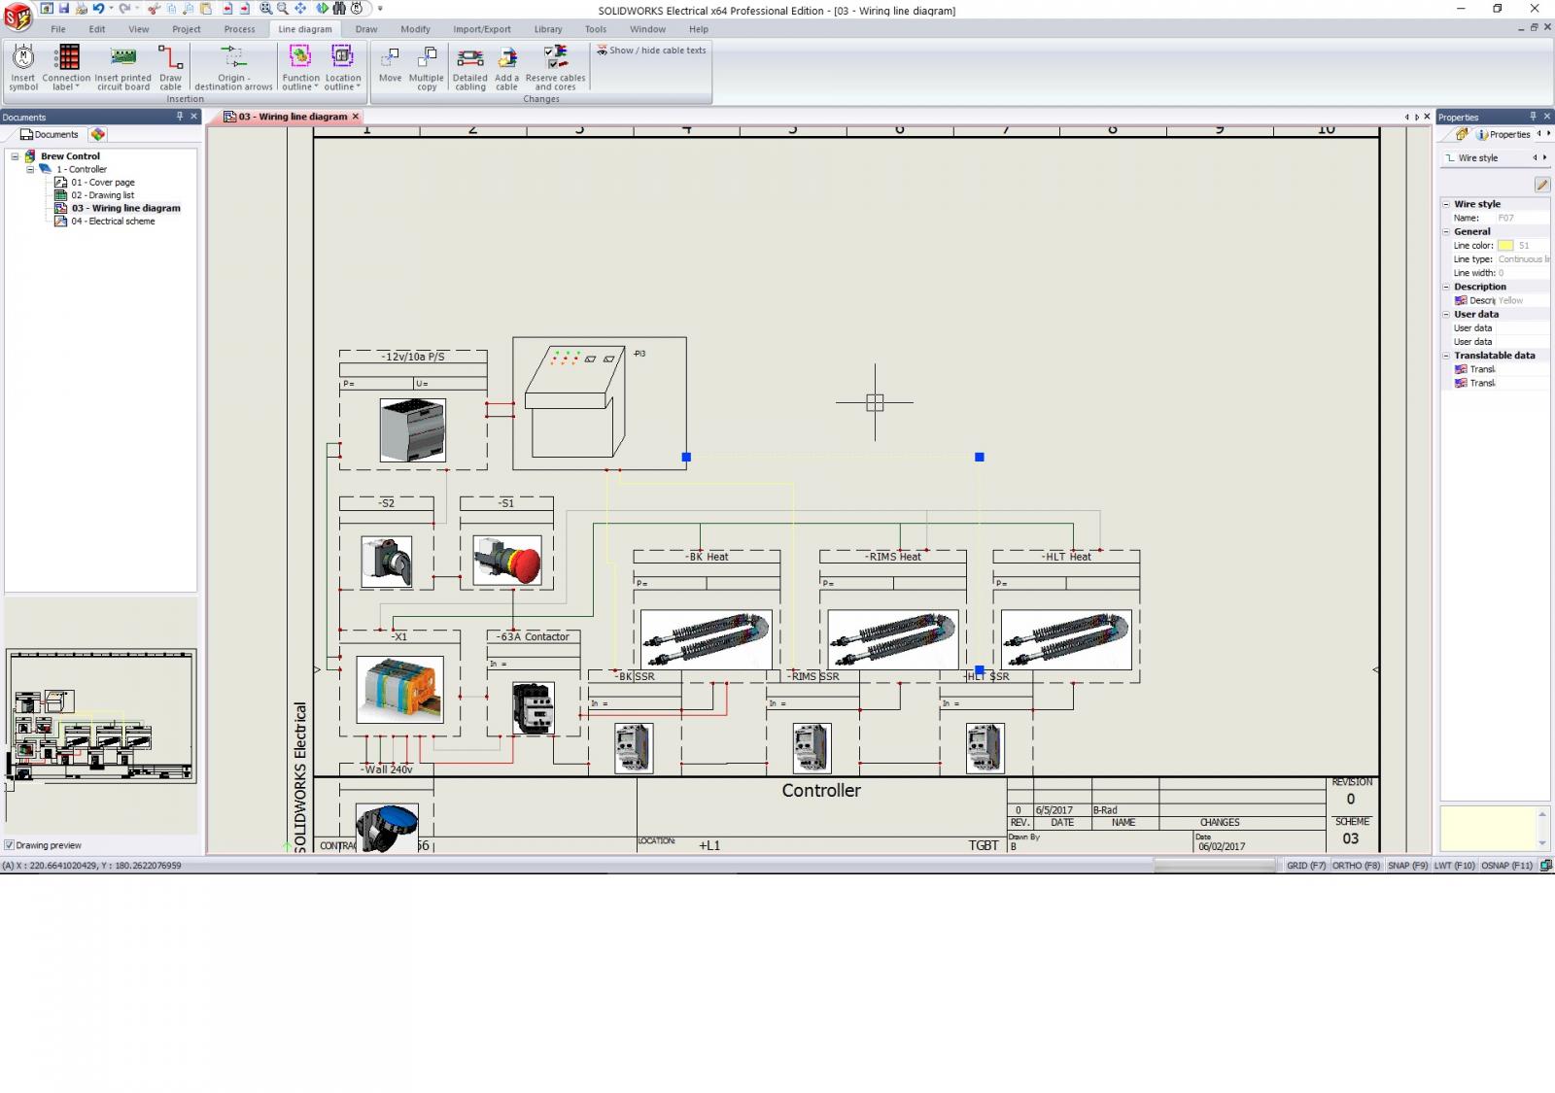Viewport: 1555px width, 1093px height.
Task: Click the Undo arrow icon
Action: pos(97,8)
